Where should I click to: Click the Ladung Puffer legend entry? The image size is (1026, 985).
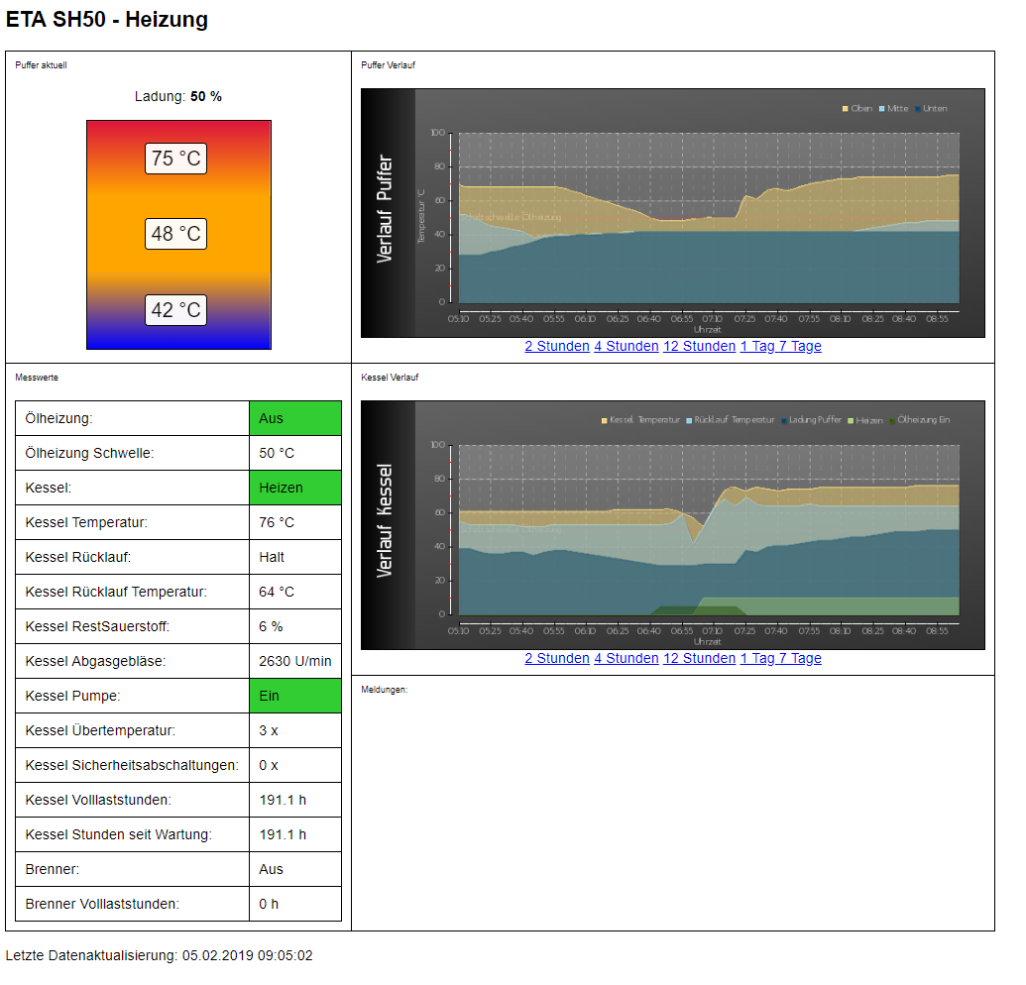click(x=811, y=420)
